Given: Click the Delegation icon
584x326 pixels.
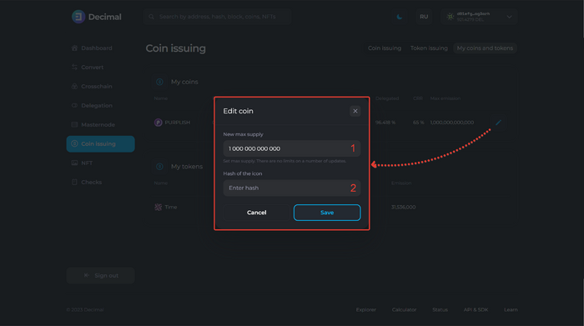Looking at the screenshot, I should coord(74,106).
